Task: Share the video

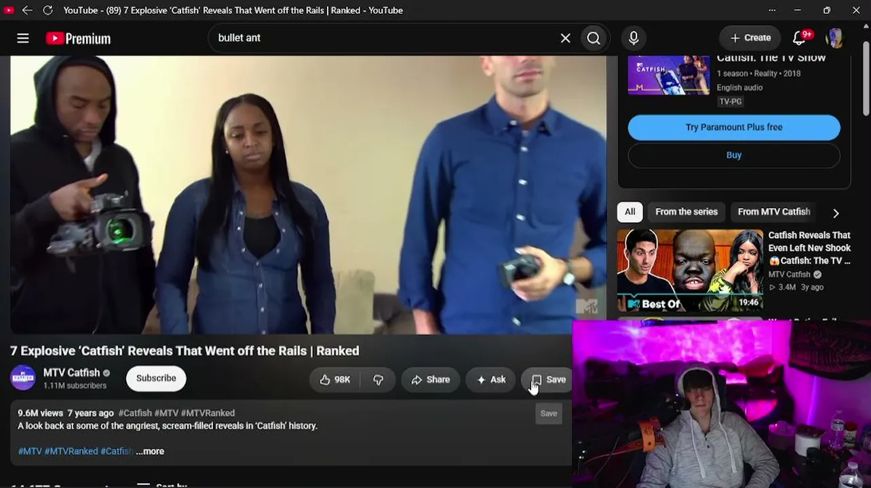Action: pos(430,380)
